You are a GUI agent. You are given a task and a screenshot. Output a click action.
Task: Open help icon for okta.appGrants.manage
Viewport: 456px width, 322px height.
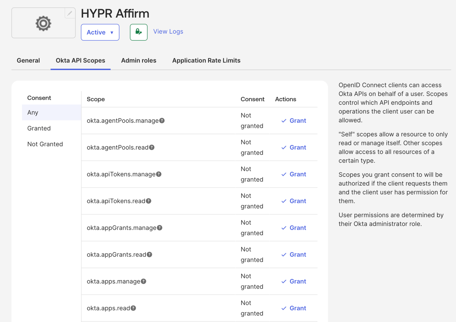pyautogui.click(x=160, y=228)
